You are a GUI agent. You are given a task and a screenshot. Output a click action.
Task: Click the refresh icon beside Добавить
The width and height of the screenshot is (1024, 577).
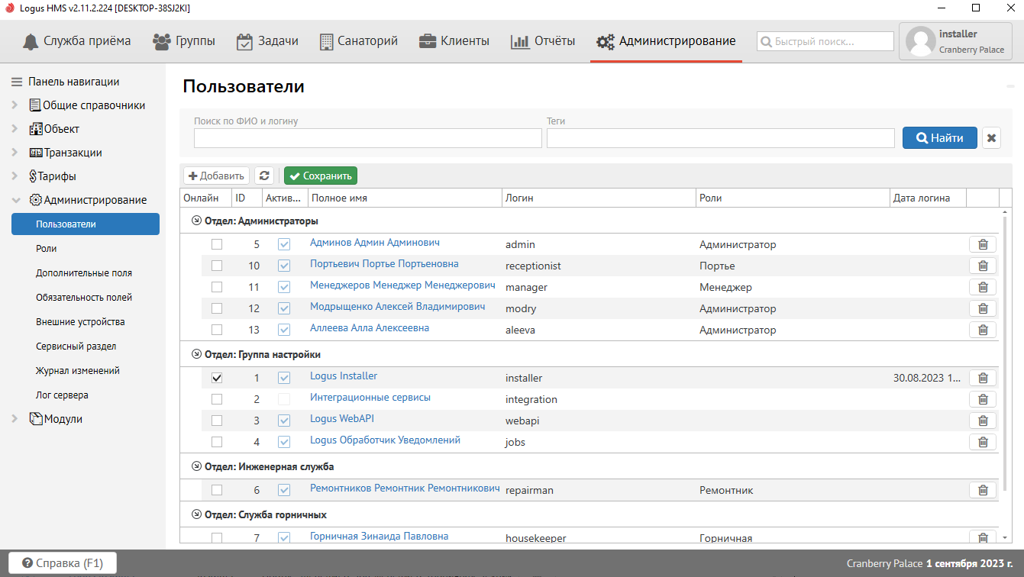point(264,176)
